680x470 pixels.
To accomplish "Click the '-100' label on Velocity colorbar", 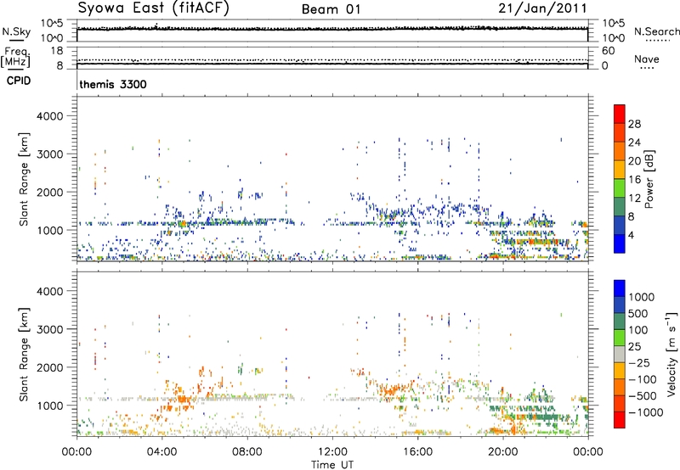I will 642,379.
